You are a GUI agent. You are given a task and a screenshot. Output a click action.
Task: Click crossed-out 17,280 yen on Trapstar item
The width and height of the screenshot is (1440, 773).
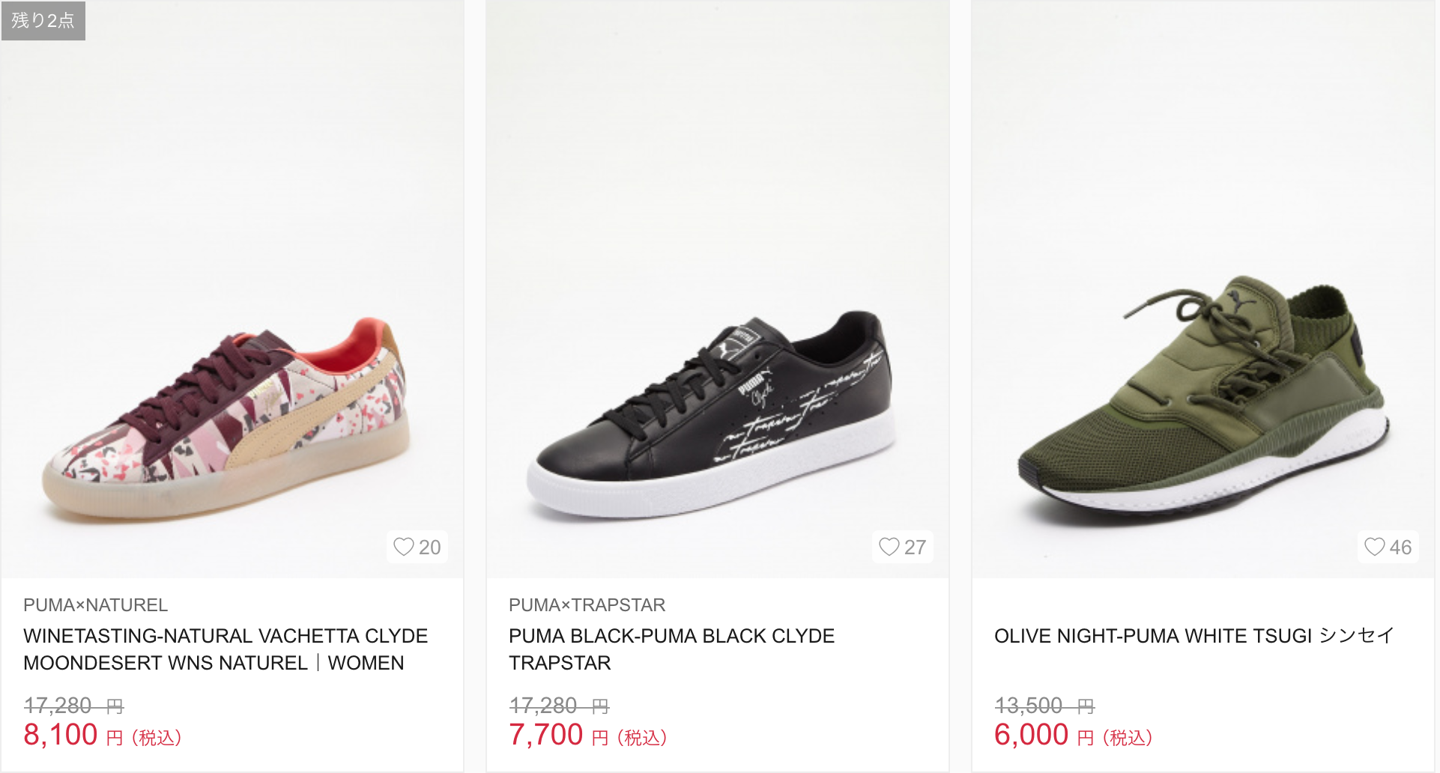558,706
